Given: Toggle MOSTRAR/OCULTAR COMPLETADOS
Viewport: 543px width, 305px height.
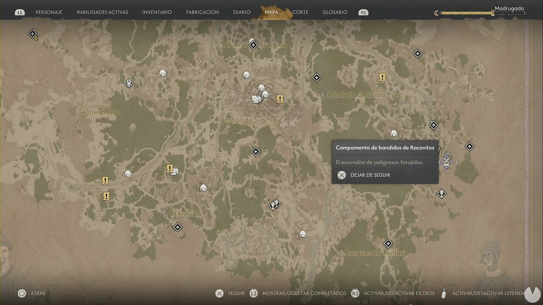Looking at the screenshot, I should click(x=298, y=293).
